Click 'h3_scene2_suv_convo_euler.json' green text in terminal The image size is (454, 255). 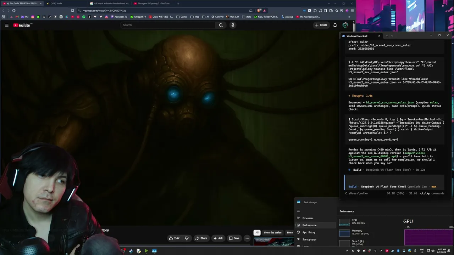(x=390, y=102)
